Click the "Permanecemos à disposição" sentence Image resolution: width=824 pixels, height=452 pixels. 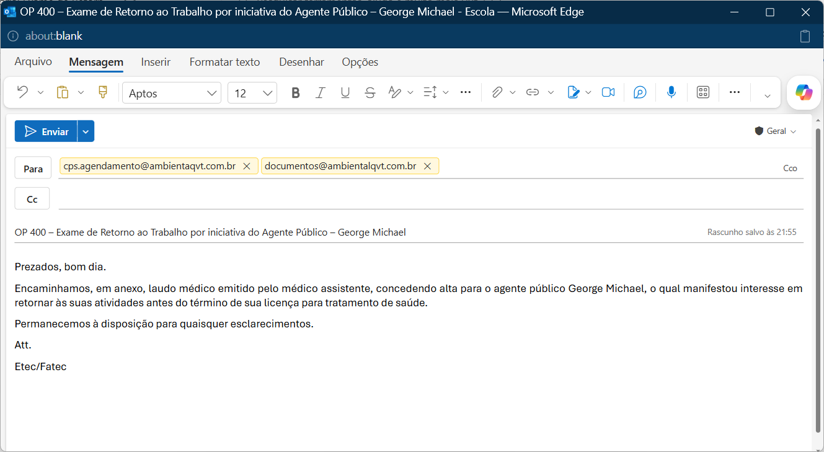pyautogui.click(x=164, y=324)
